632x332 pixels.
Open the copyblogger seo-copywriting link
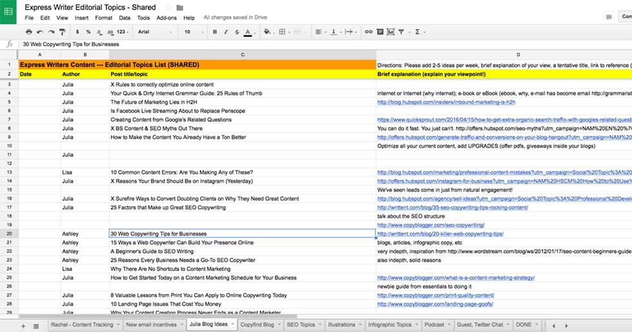tap(431, 225)
